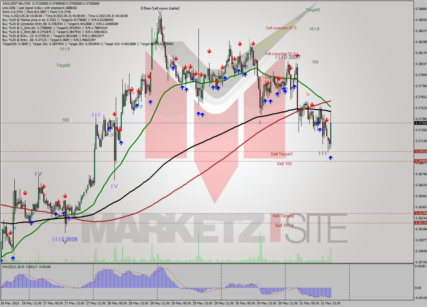Click the '31 May 05:30' time axis label
427x307 pixels.
[x=309, y=303]
